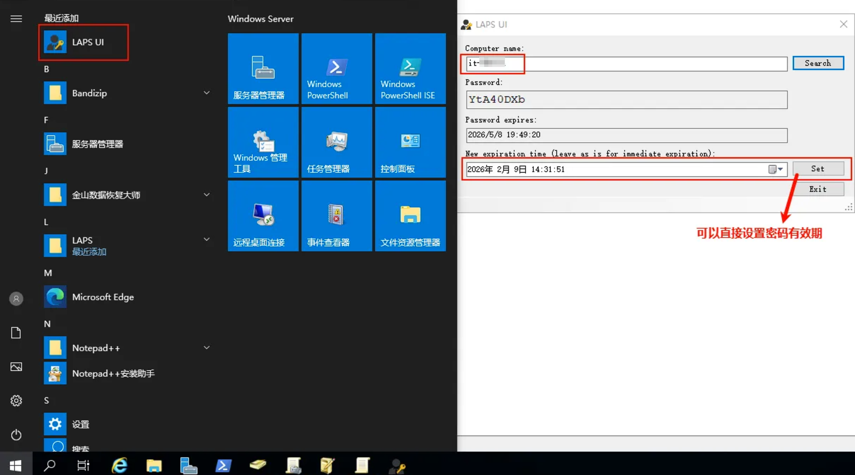Viewport: 855px width, 475px height.
Task: Click the letter J group header
Action: click(x=46, y=171)
